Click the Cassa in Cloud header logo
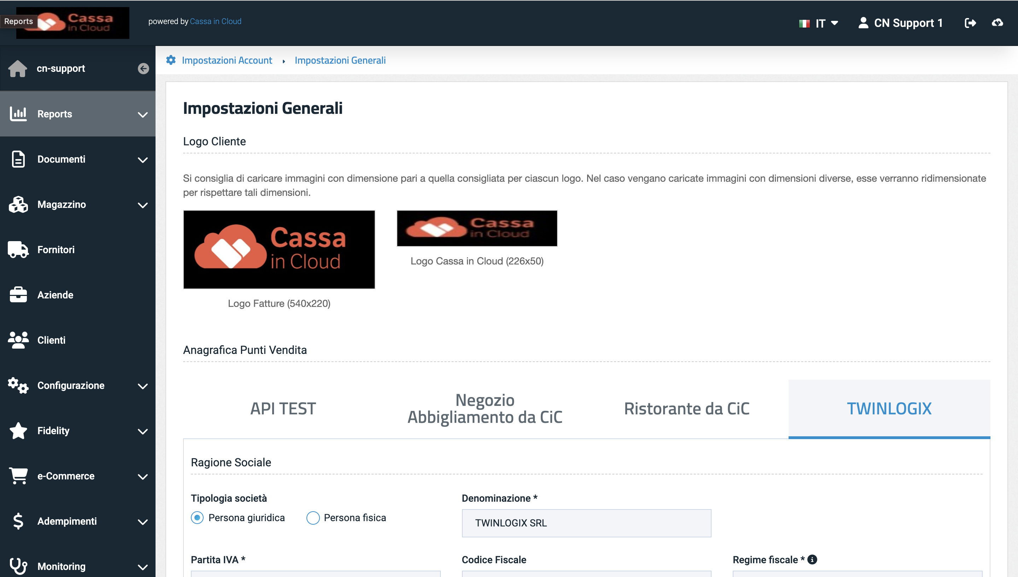The width and height of the screenshot is (1018, 577). (x=73, y=23)
